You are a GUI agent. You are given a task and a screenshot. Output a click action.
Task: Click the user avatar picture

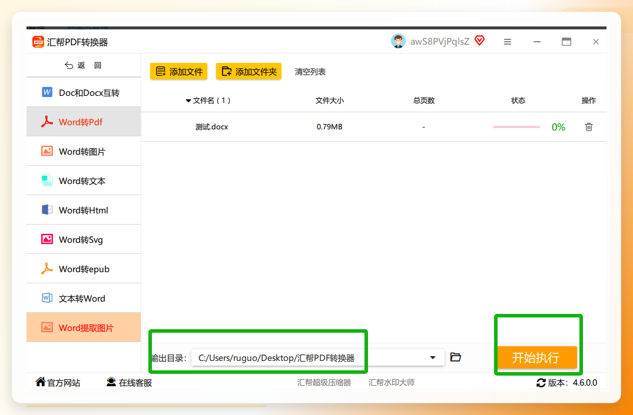tap(398, 41)
